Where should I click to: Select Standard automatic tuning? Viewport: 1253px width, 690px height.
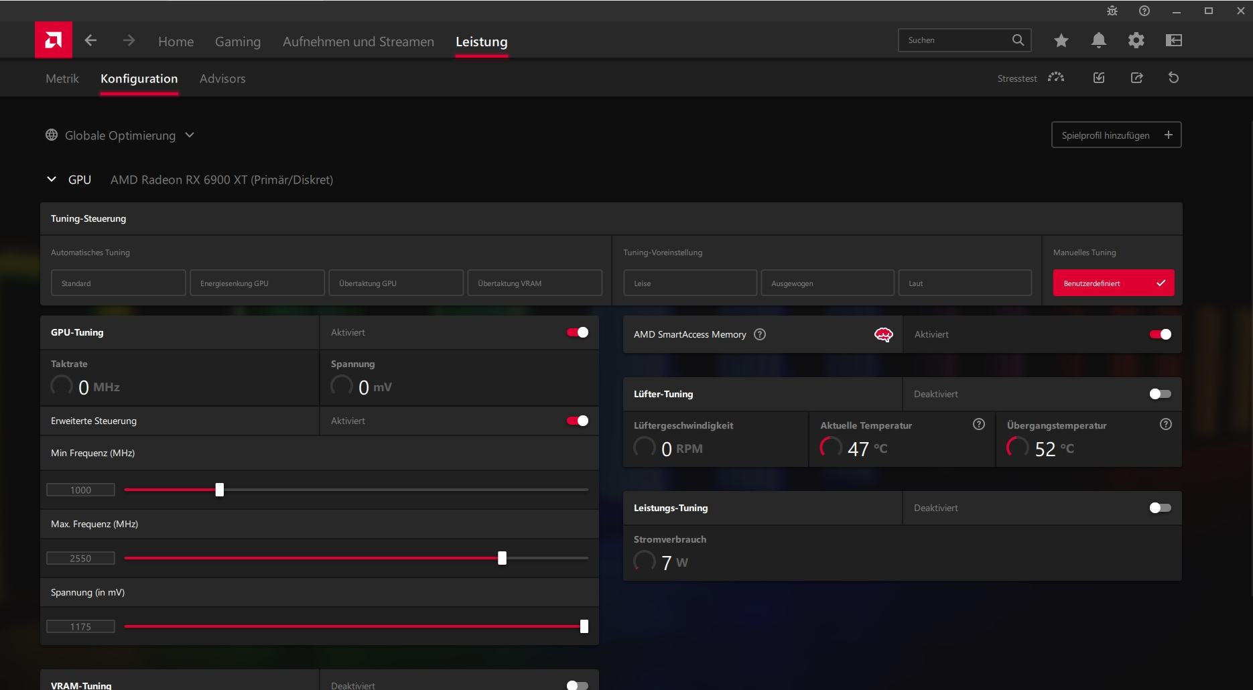click(119, 283)
